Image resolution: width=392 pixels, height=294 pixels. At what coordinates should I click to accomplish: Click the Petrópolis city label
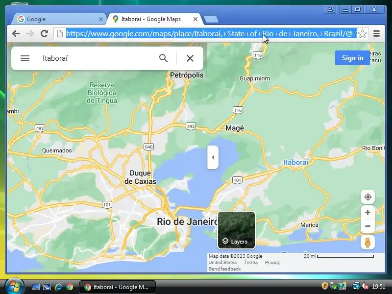point(187,75)
